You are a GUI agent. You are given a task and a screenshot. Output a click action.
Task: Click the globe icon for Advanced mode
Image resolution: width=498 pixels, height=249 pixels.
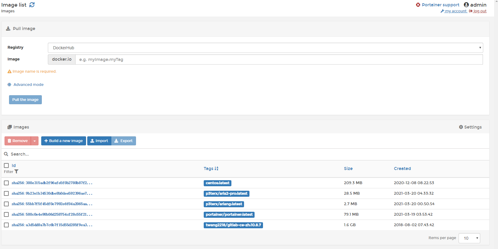tap(9, 85)
